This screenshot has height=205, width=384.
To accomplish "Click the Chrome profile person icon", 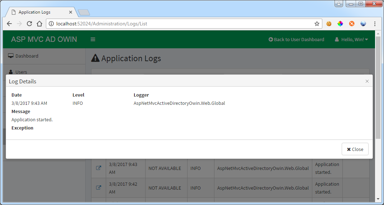I will click(339, 4).
